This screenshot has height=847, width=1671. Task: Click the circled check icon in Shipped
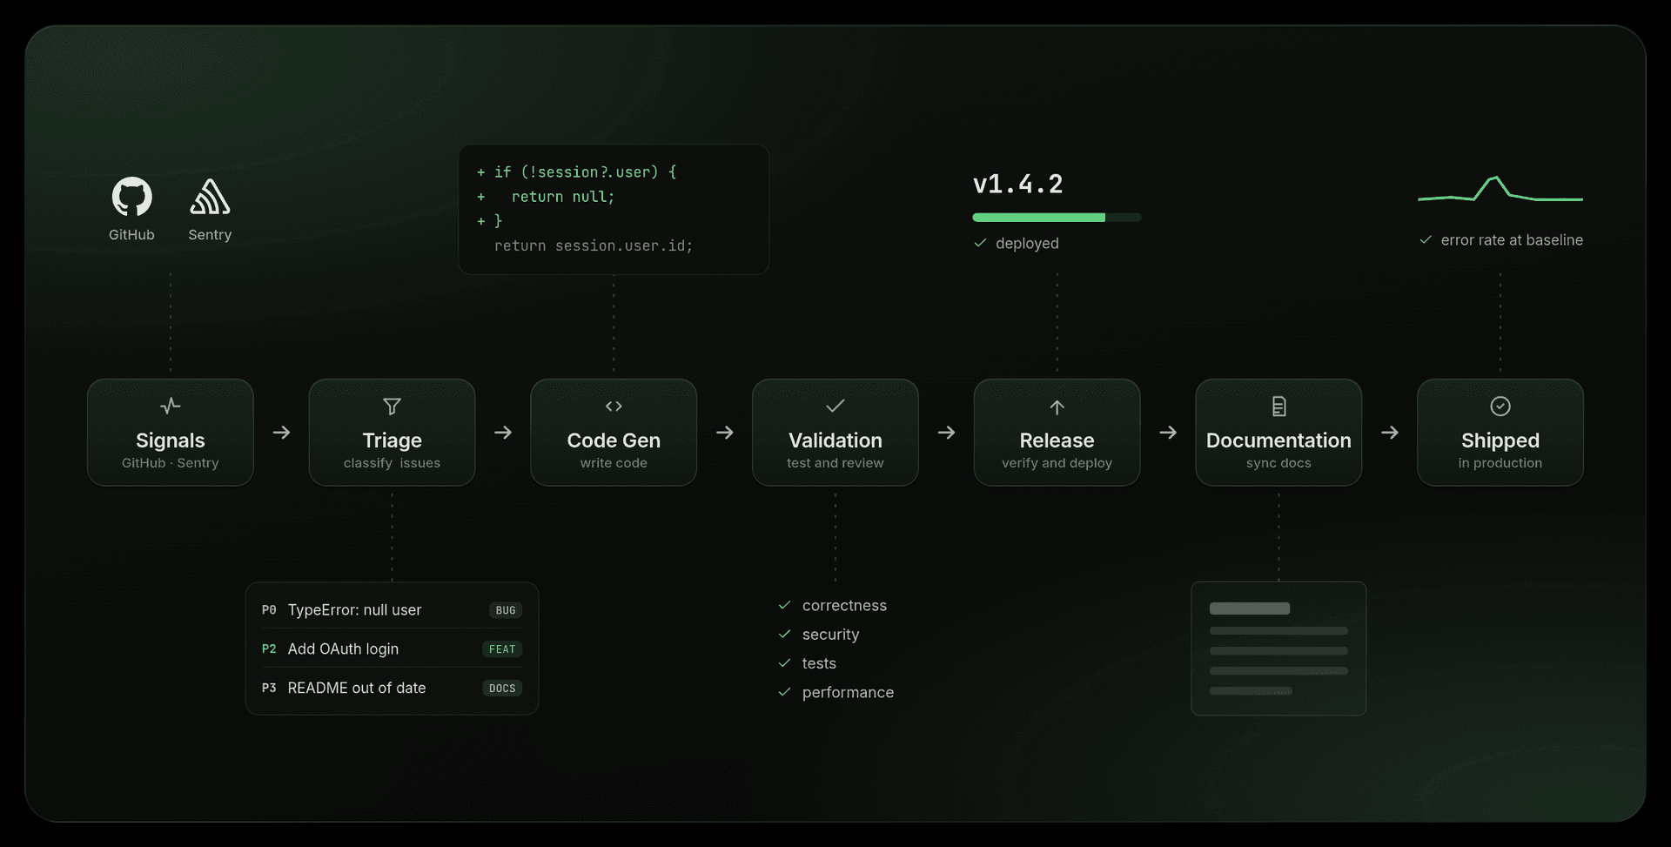(x=1500, y=406)
